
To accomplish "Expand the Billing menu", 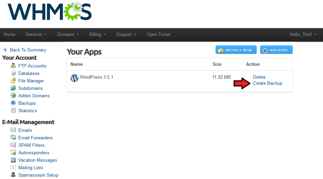I will [x=98, y=35].
